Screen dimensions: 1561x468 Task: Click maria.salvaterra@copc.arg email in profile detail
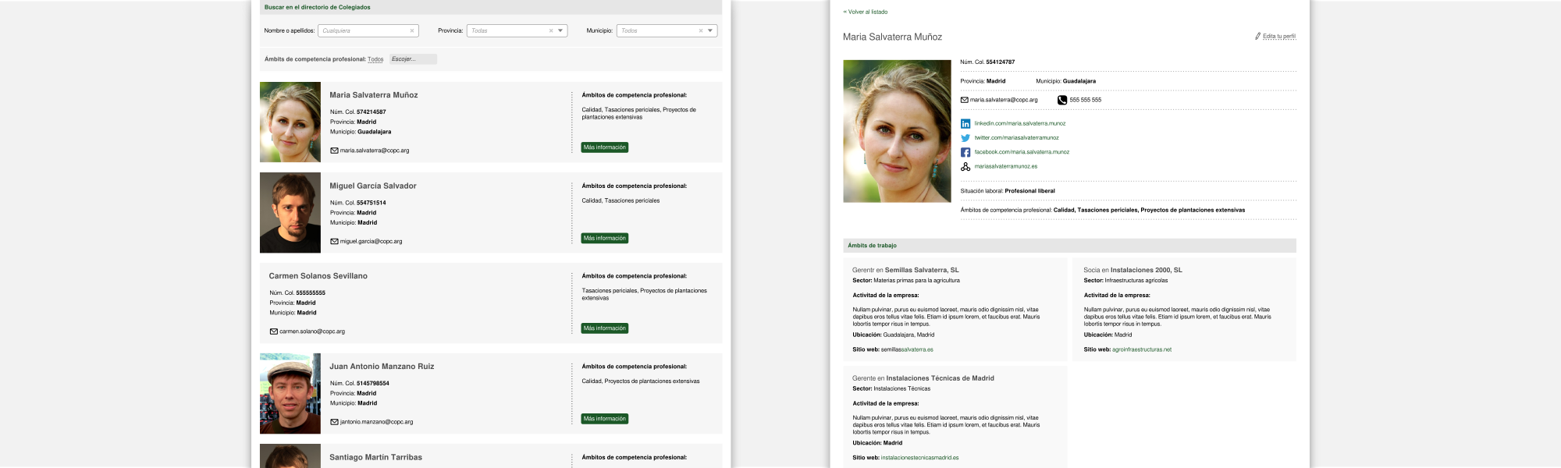pos(1004,100)
